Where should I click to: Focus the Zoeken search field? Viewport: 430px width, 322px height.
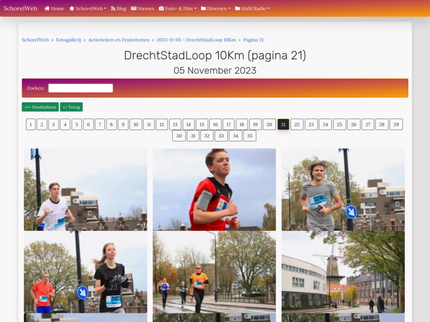[81, 88]
